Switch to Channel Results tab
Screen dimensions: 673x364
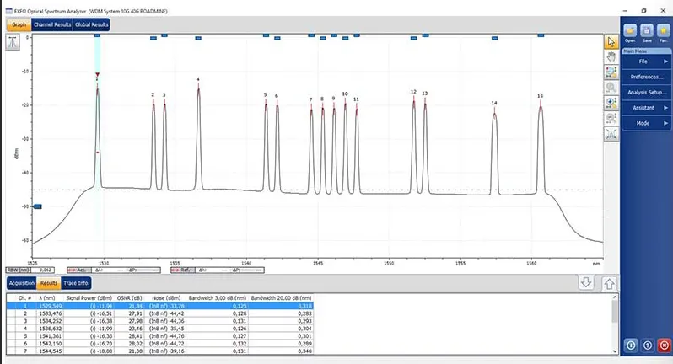click(51, 24)
